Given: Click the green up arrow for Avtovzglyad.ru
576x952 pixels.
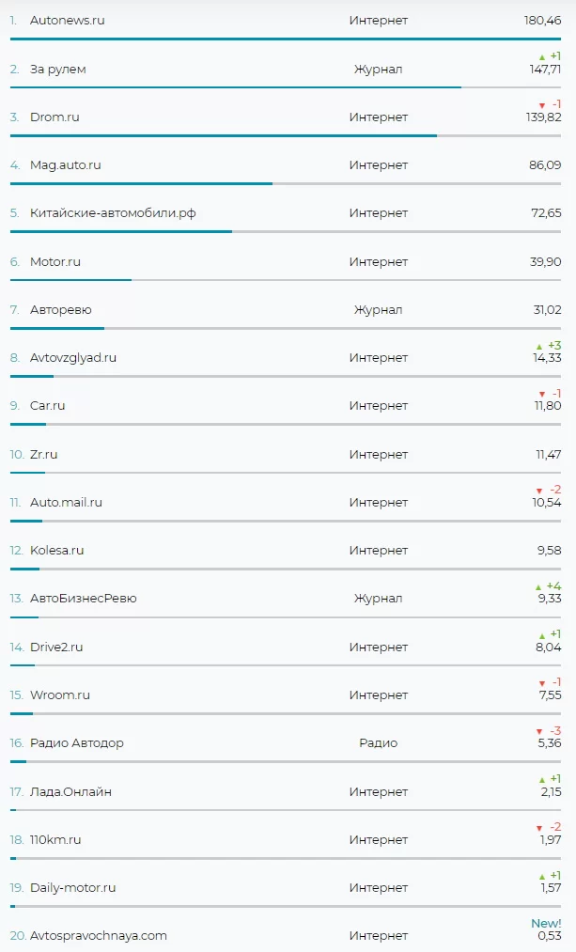Looking at the screenshot, I should click(x=539, y=347).
